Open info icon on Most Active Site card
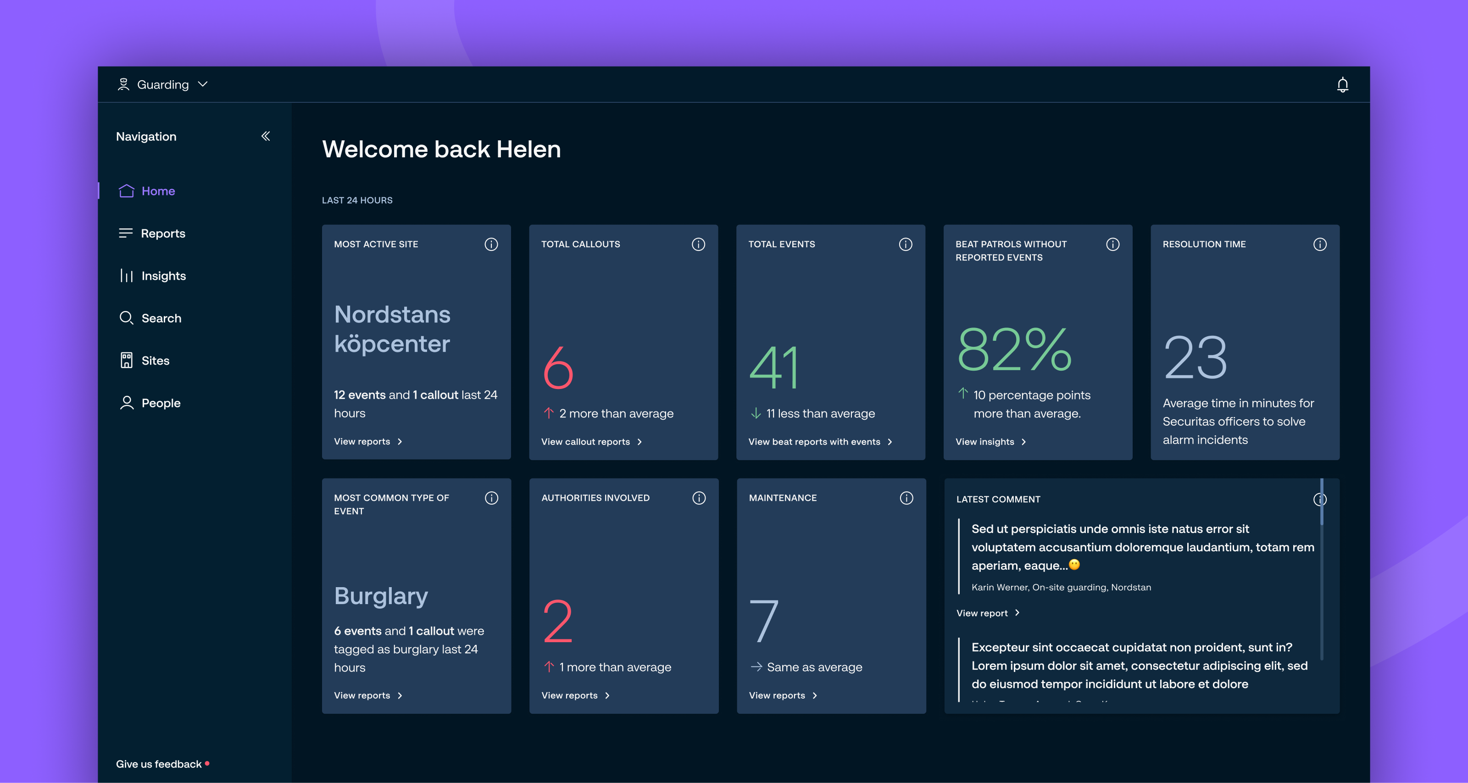 coord(491,244)
